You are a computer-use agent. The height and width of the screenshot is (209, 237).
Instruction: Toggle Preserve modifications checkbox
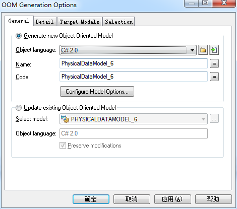click(63, 146)
